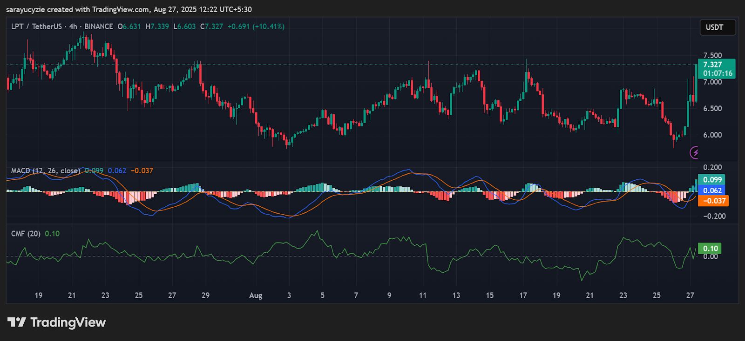Click the 6.000 price axis label
This screenshot has height=341, width=745.
(x=712, y=135)
